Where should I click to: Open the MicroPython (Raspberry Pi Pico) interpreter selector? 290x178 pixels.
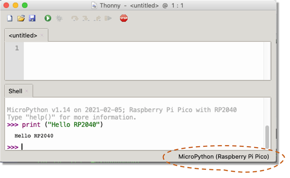pos(223,157)
